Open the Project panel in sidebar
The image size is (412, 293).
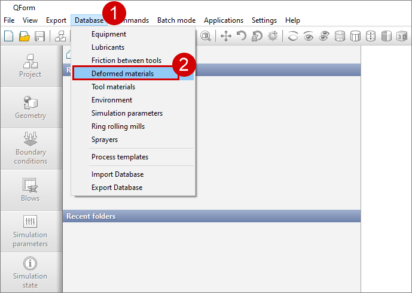pos(30,66)
